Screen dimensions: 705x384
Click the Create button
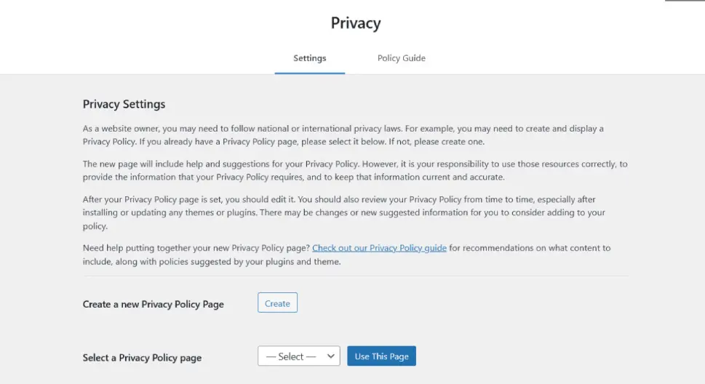pyautogui.click(x=277, y=303)
